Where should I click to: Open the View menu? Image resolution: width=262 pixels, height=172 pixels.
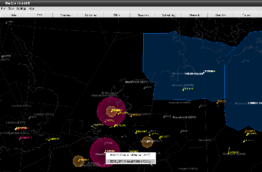click(11, 9)
